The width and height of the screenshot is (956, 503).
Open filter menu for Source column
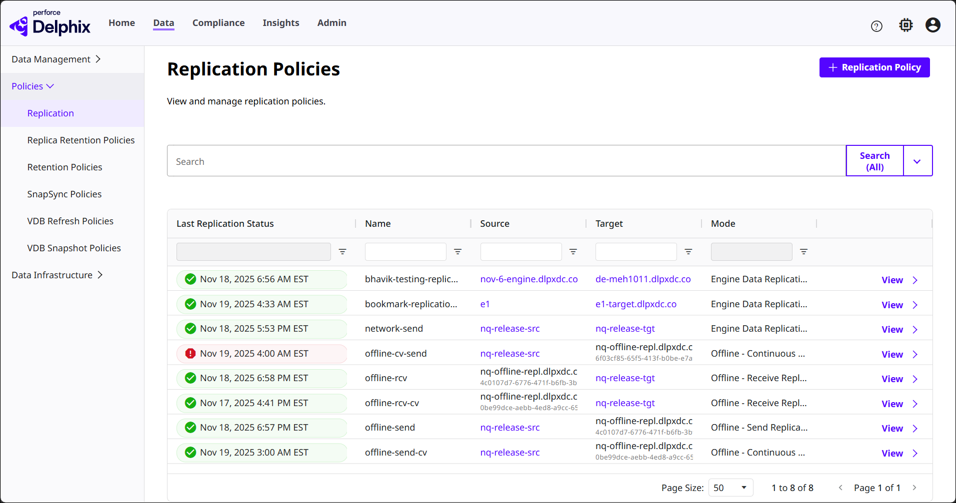(573, 252)
